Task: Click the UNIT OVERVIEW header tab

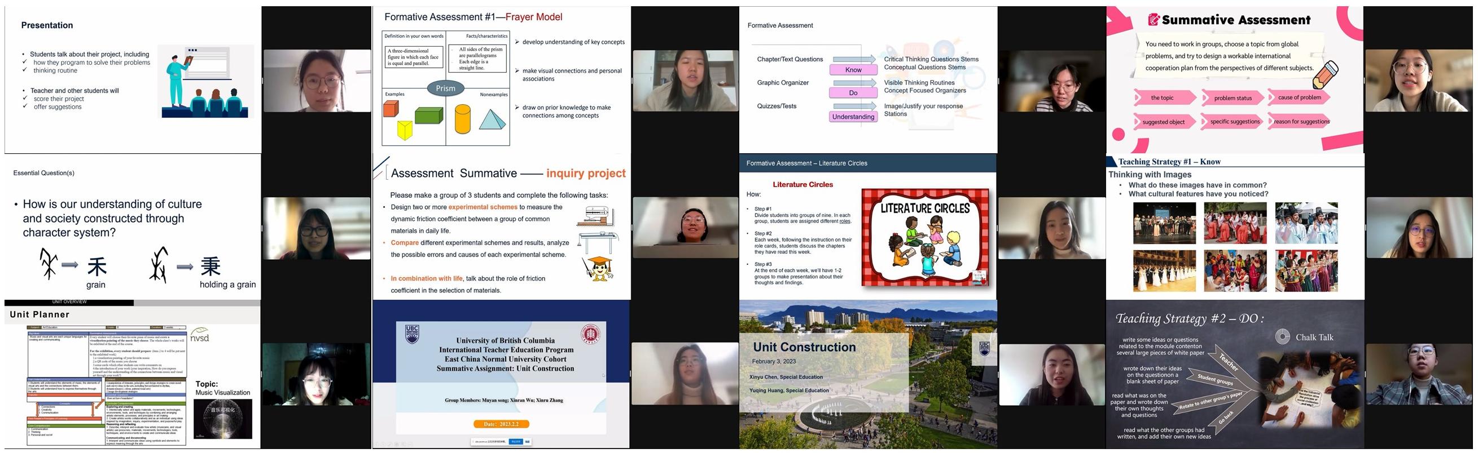Action: pos(69,302)
